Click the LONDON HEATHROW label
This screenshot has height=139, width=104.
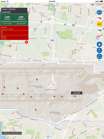(12, 133)
